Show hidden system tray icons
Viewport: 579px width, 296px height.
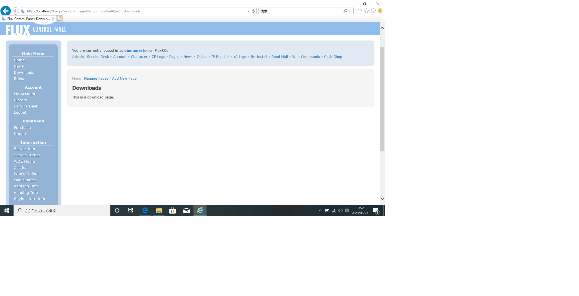(320, 210)
